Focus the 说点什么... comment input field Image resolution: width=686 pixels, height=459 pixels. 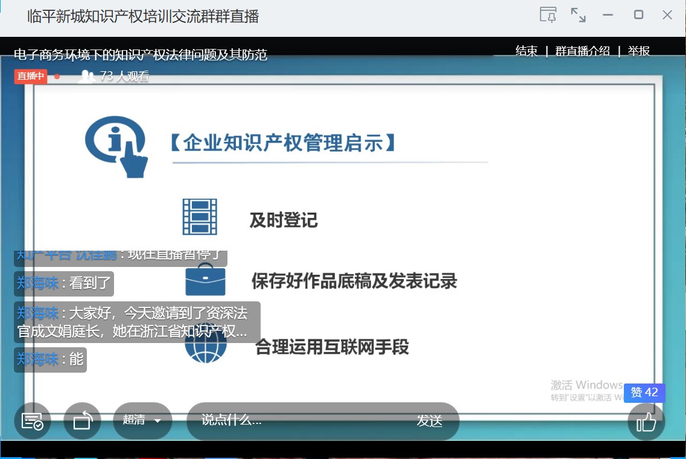(302, 420)
